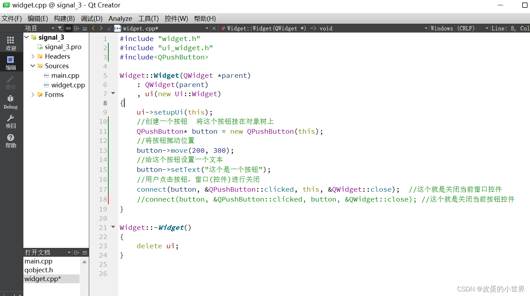Screen dimensions: 530x296
Task: Split the project panel view
Action: click(76, 28)
